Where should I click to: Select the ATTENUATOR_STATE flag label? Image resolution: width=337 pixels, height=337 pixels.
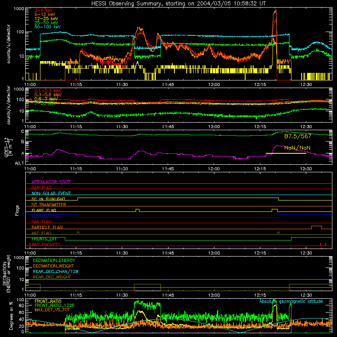[51, 182]
